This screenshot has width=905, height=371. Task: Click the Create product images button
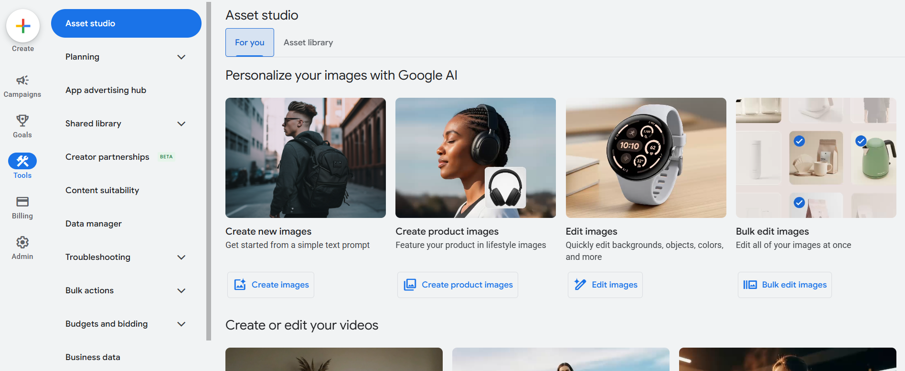coord(458,285)
